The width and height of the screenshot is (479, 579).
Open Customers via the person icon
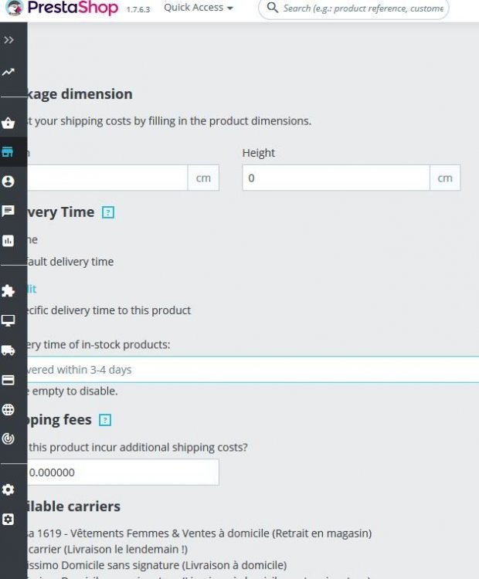tap(8, 181)
